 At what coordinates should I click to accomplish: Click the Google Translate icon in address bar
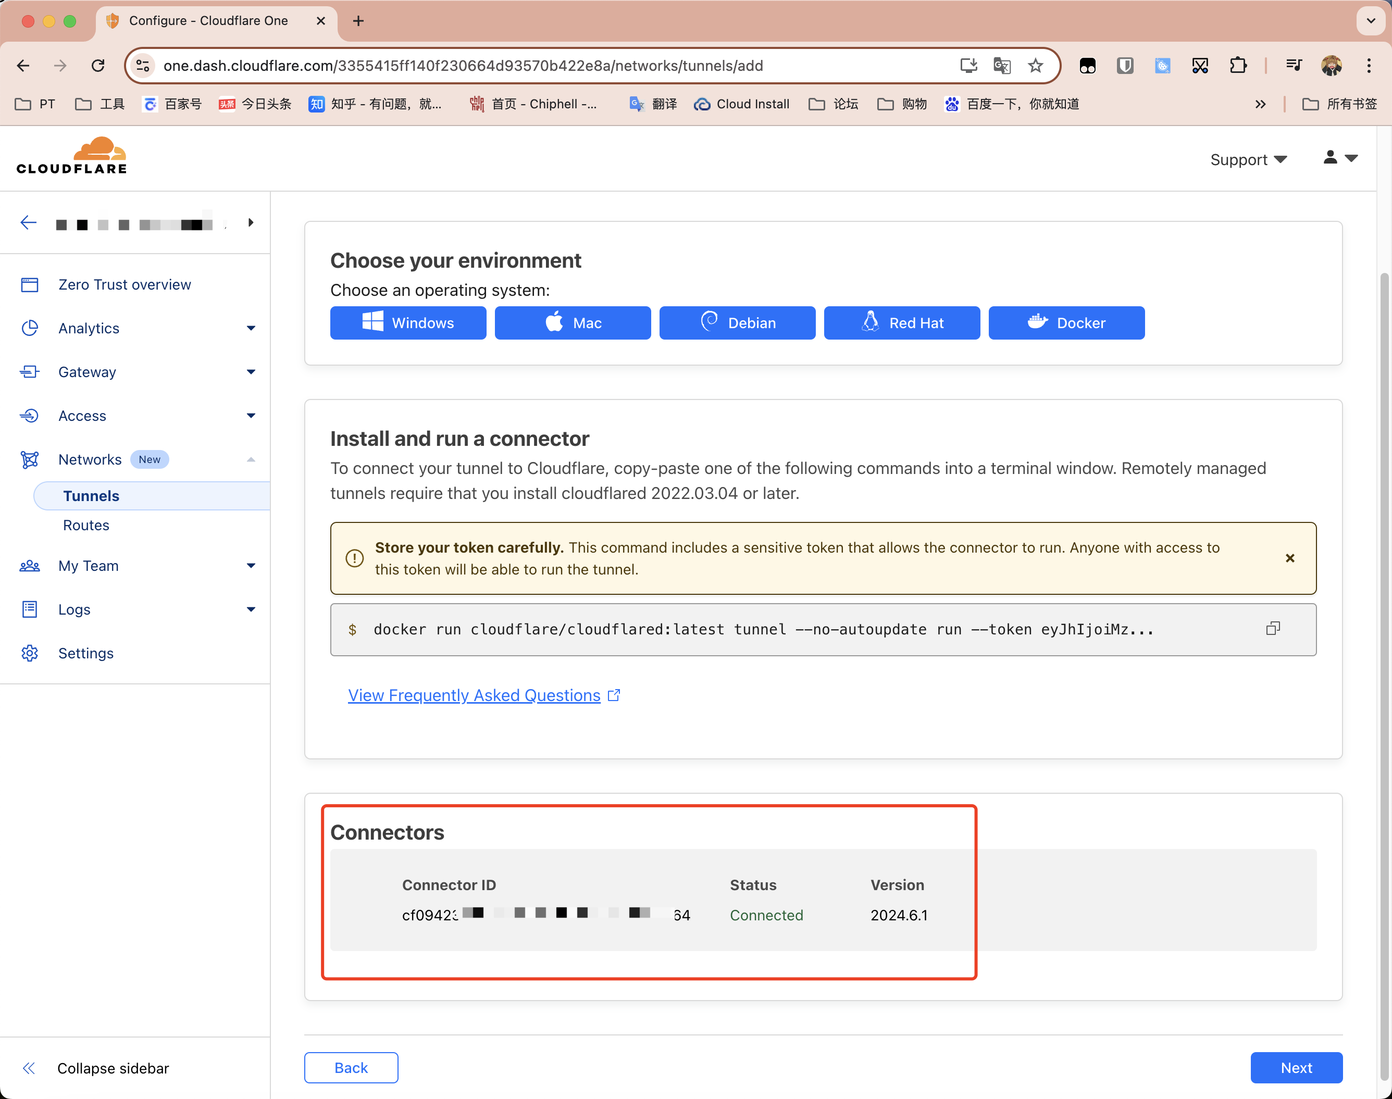[1002, 66]
